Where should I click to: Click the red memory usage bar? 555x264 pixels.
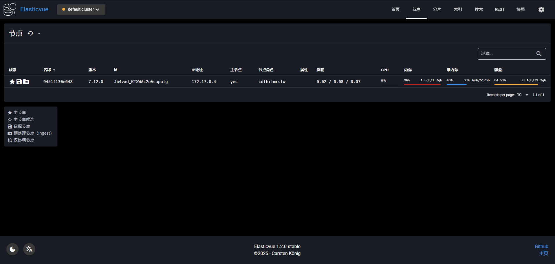pyautogui.click(x=422, y=85)
